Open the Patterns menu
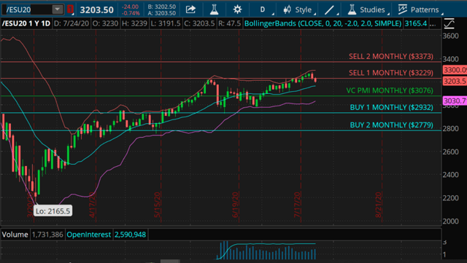 click(x=420, y=9)
